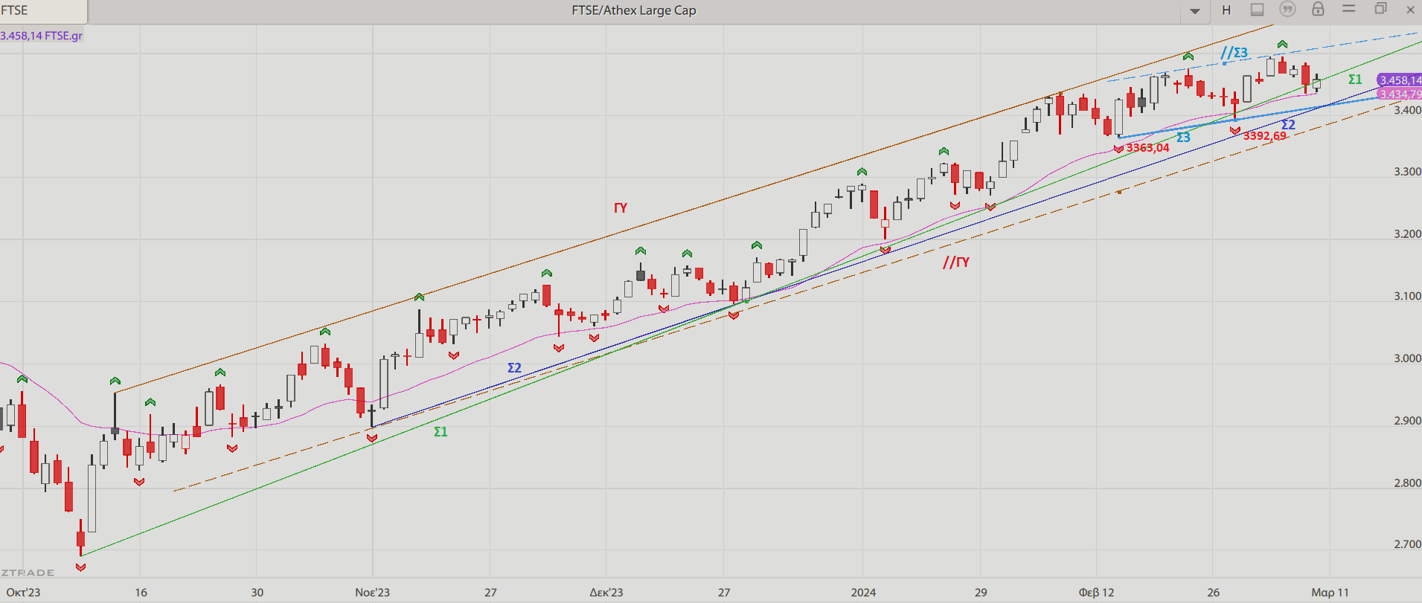Select the red 3392,69 price annotation

tap(1265, 136)
